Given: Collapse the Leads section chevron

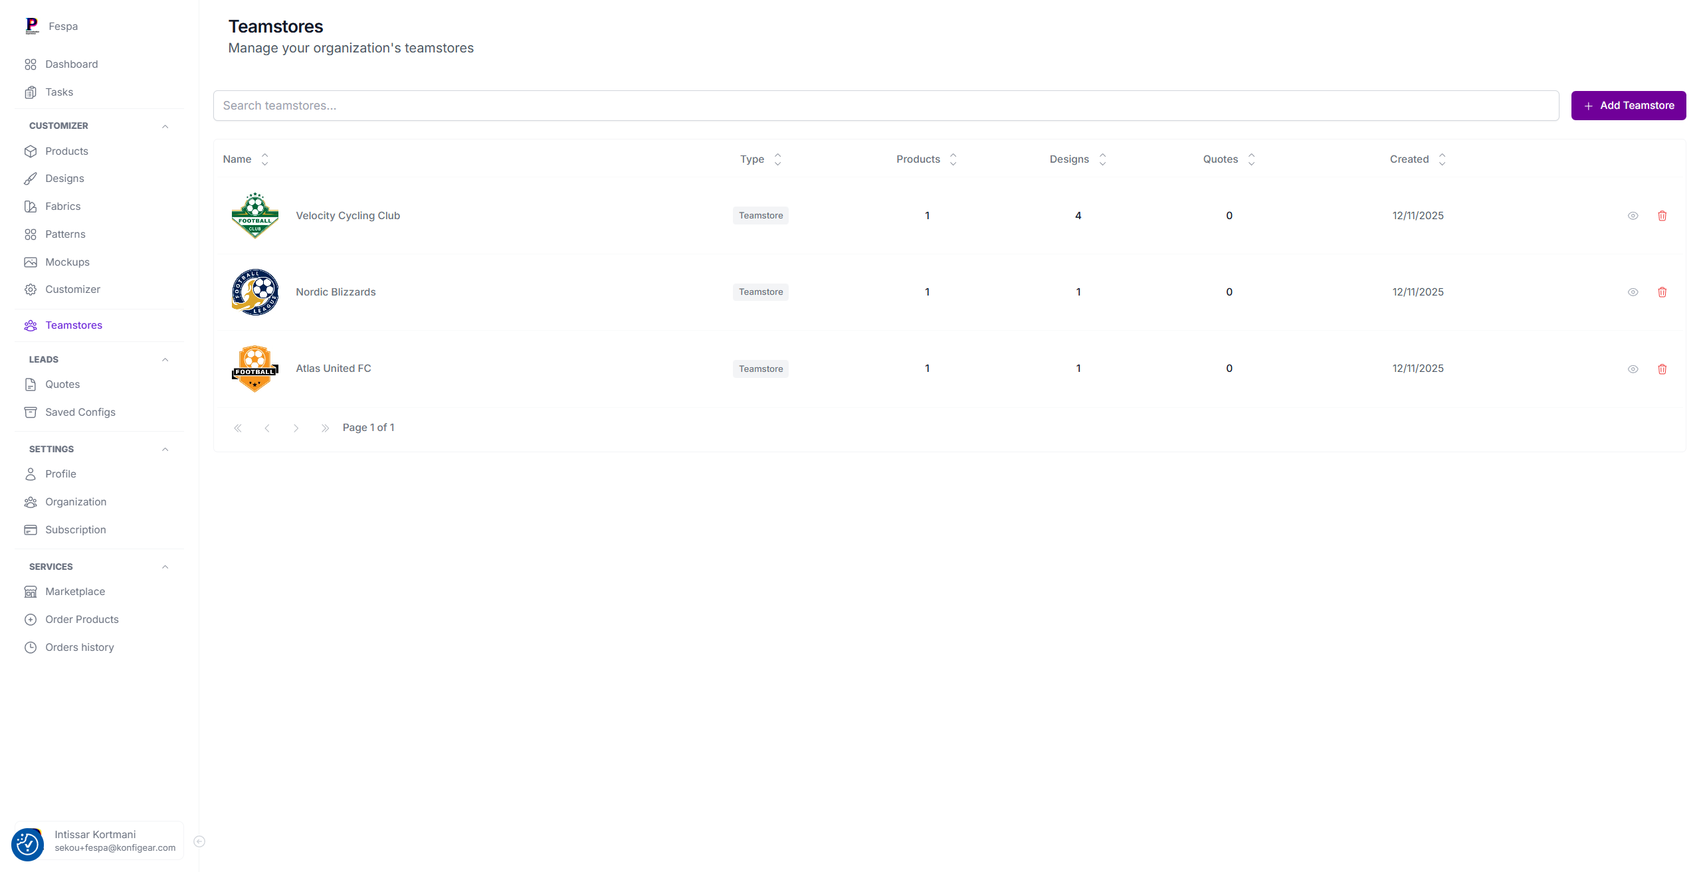Looking at the screenshot, I should tap(165, 359).
